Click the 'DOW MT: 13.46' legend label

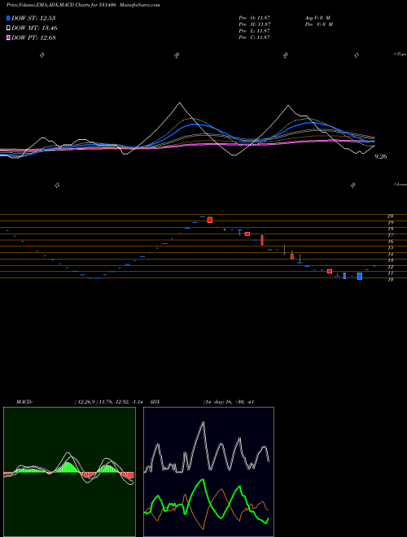pos(34,28)
